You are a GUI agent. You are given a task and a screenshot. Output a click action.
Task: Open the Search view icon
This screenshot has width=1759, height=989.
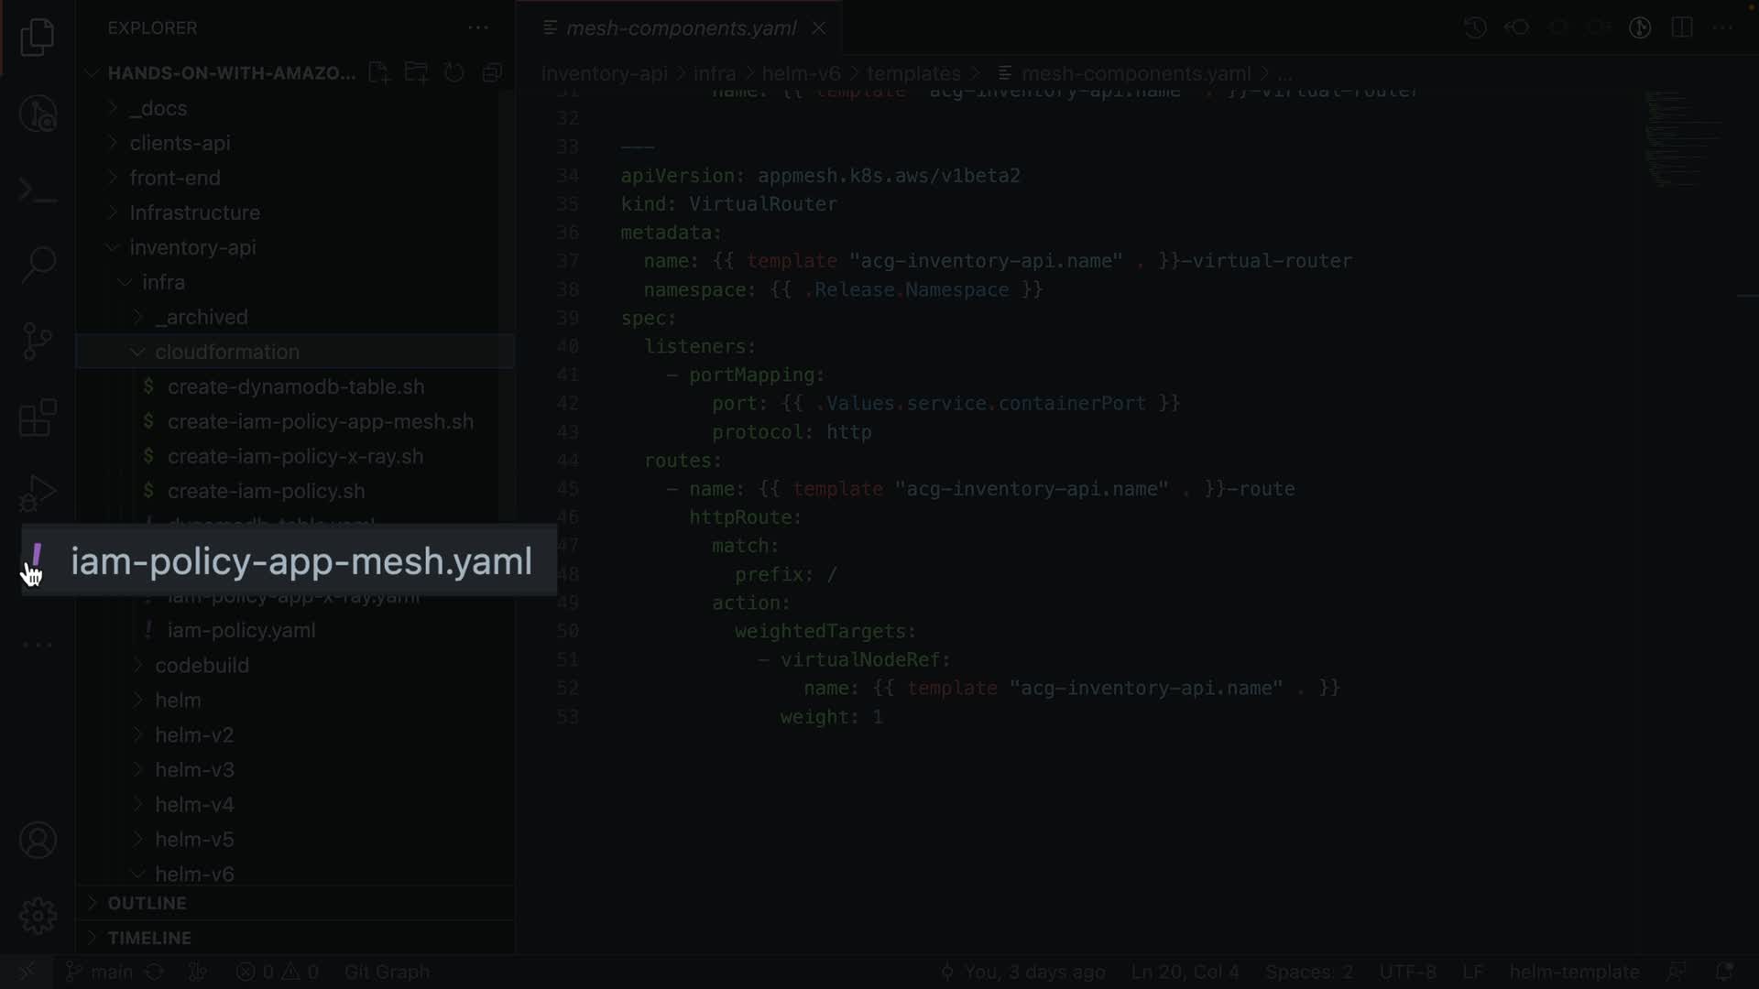click(x=38, y=265)
